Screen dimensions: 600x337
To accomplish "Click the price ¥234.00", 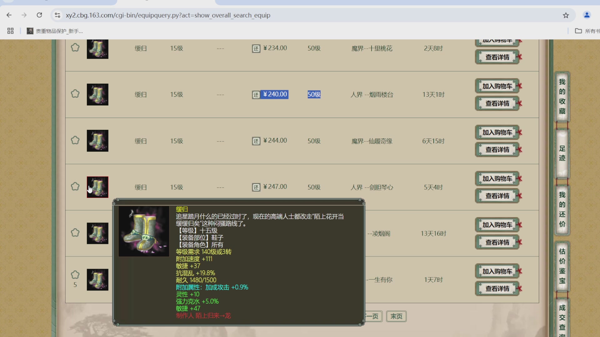I will (x=275, y=48).
